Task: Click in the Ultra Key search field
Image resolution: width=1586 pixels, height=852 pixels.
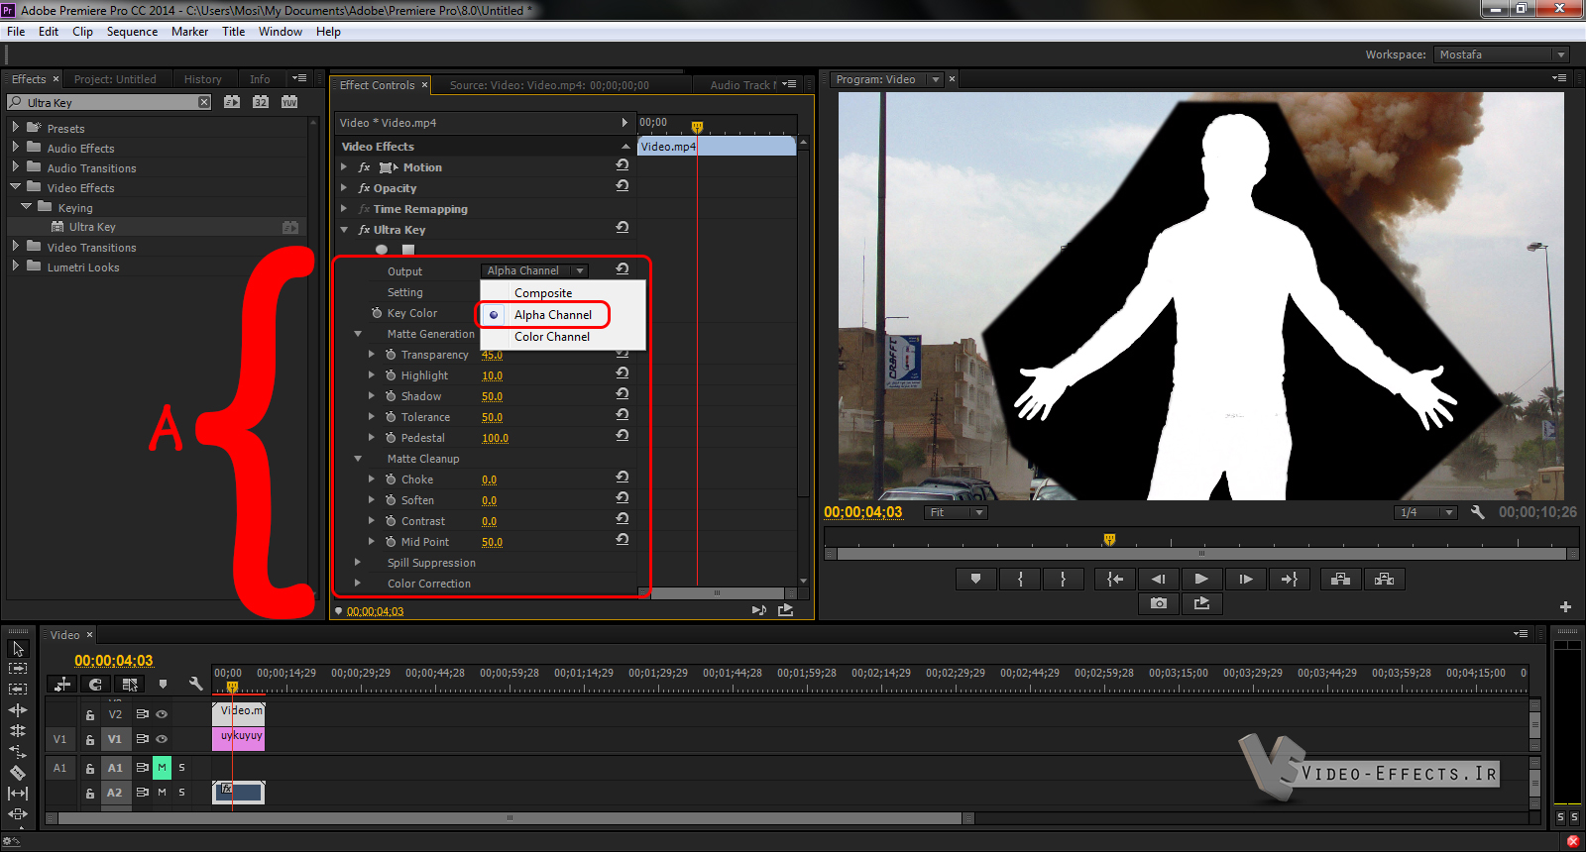Action: pos(110,102)
